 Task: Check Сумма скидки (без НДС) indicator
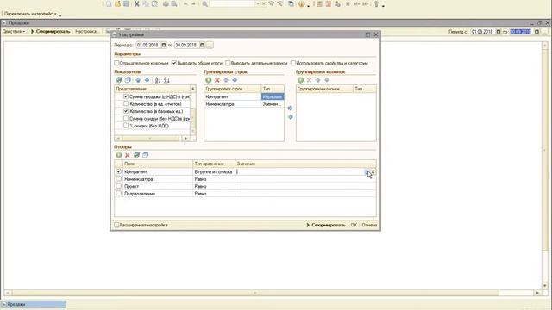tap(126, 119)
